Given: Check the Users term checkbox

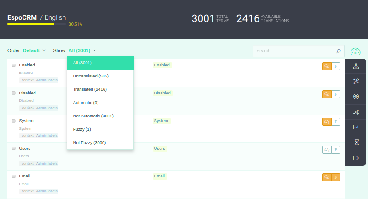Looking at the screenshot, I should pos(14,149).
